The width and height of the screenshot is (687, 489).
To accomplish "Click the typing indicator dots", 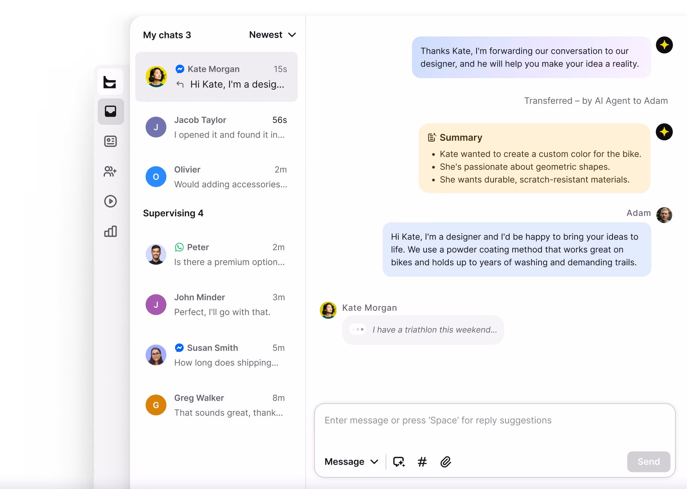I will pyautogui.click(x=357, y=330).
